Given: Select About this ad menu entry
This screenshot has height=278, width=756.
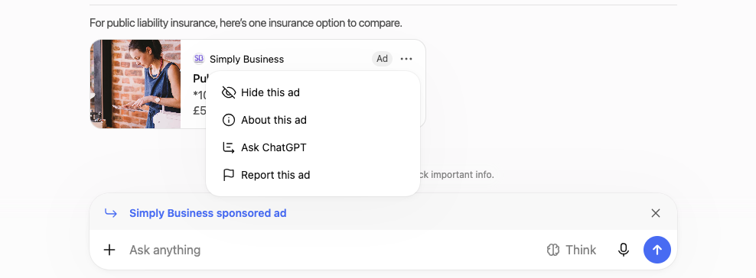Looking at the screenshot, I should point(313,120).
